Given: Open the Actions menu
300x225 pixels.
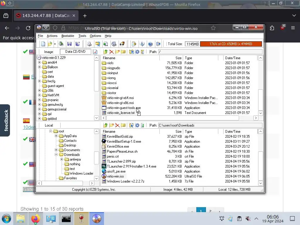Looking at the screenshot, I should click(52, 36).
